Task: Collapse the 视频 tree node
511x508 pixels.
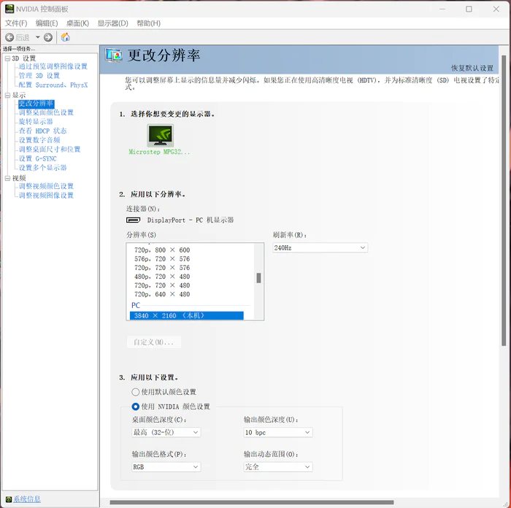Action: pyautogui.click(x=7, y=178)
